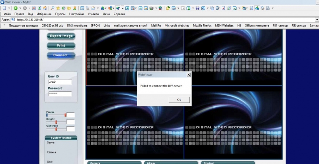This screenshot has width=319, height=164.
Task: Open browsing history clock icon
Action: pyautogui.click(x=64, y=8)
